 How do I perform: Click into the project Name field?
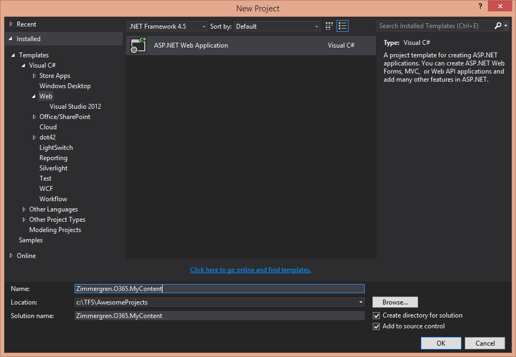[x=219, y=289]
